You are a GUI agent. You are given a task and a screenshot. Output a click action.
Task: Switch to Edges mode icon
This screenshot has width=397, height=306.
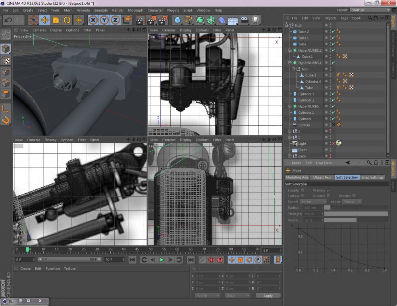click(6, 83)
